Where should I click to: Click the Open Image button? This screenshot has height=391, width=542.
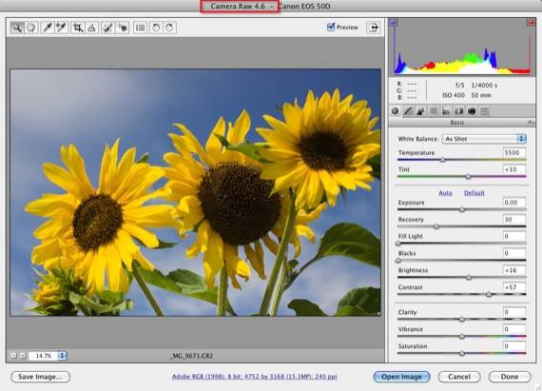(401, 377)
